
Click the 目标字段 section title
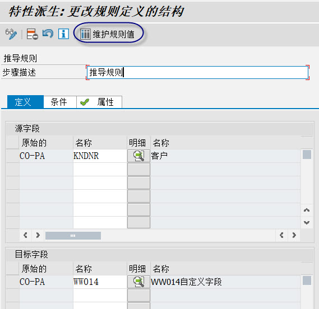31,254
